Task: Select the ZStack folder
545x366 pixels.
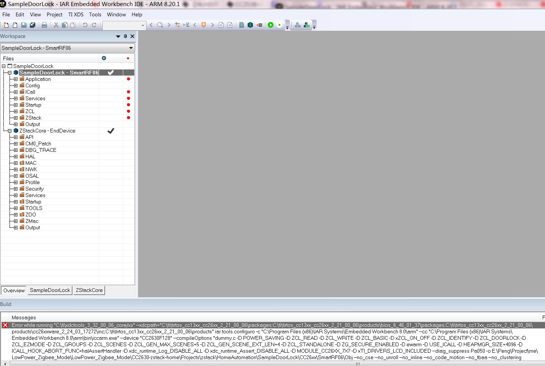Action: 33,118
